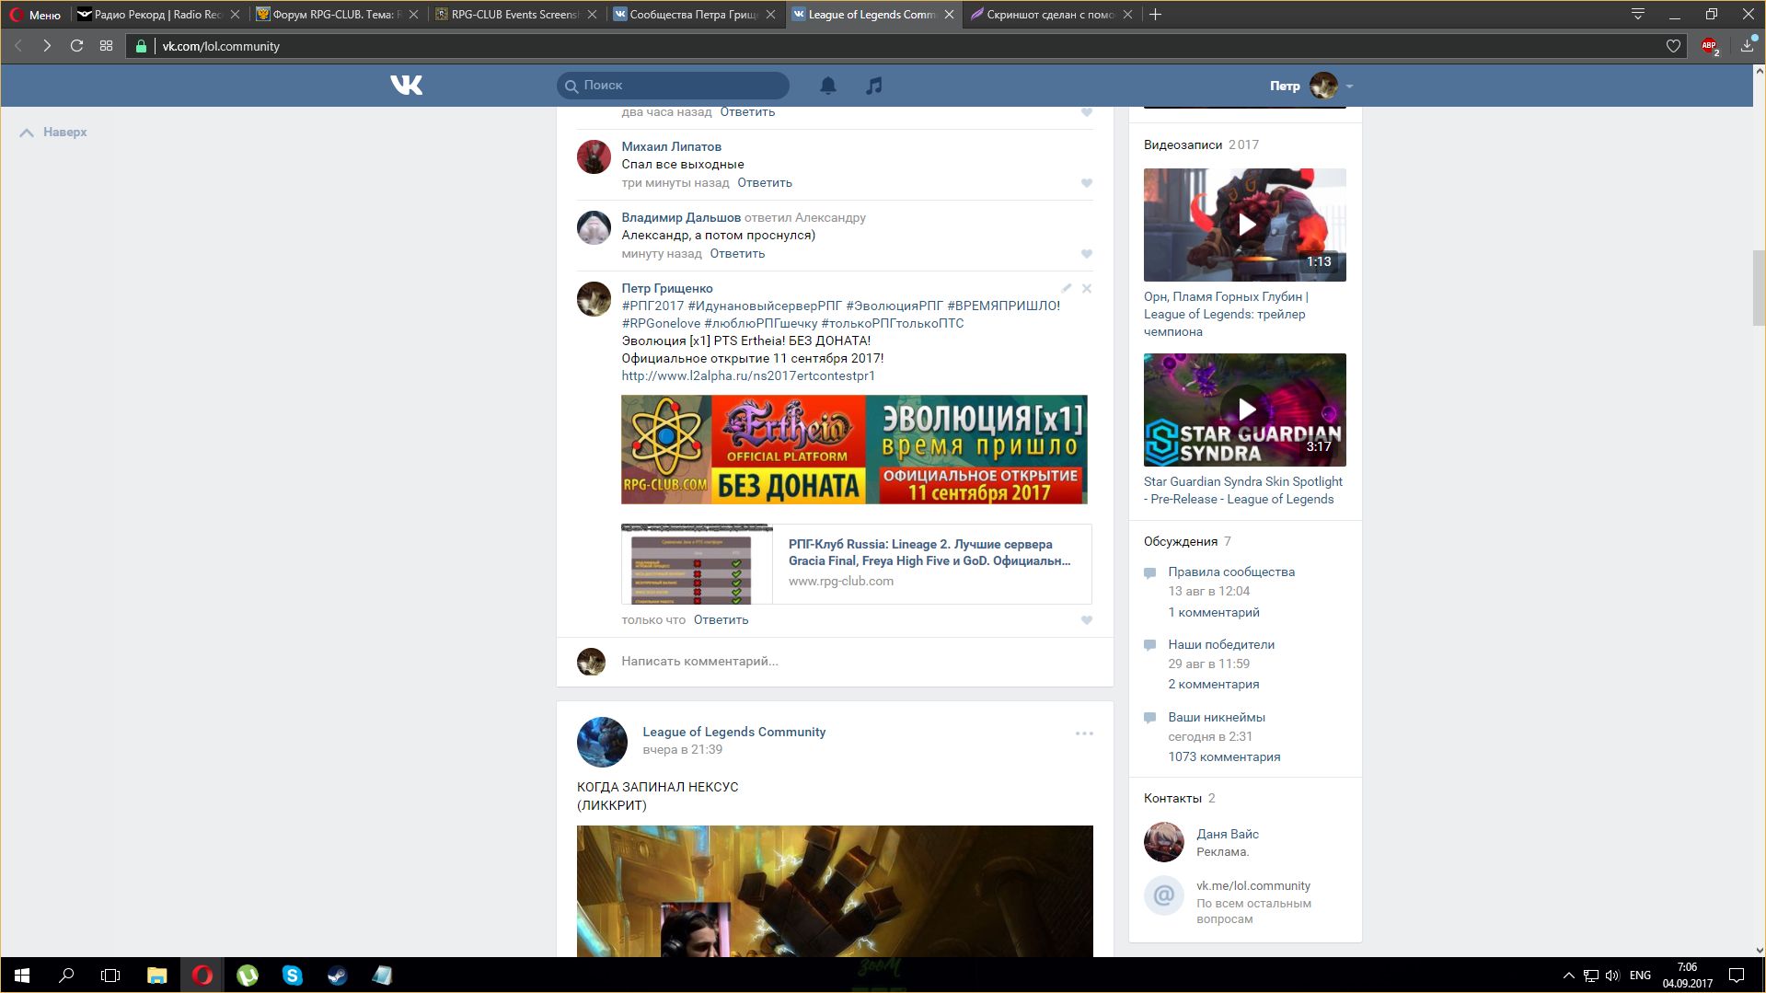
Task: Open Skype from the taskbar
Action: pos(292,975)
